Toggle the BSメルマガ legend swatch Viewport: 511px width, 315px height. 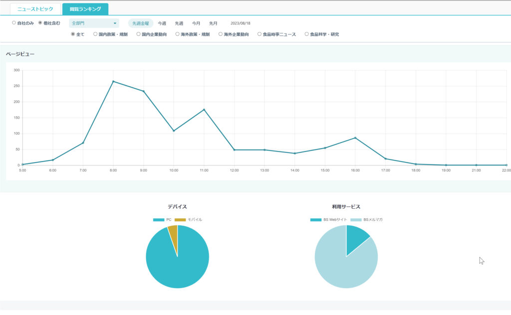click(x=356, y=220)
